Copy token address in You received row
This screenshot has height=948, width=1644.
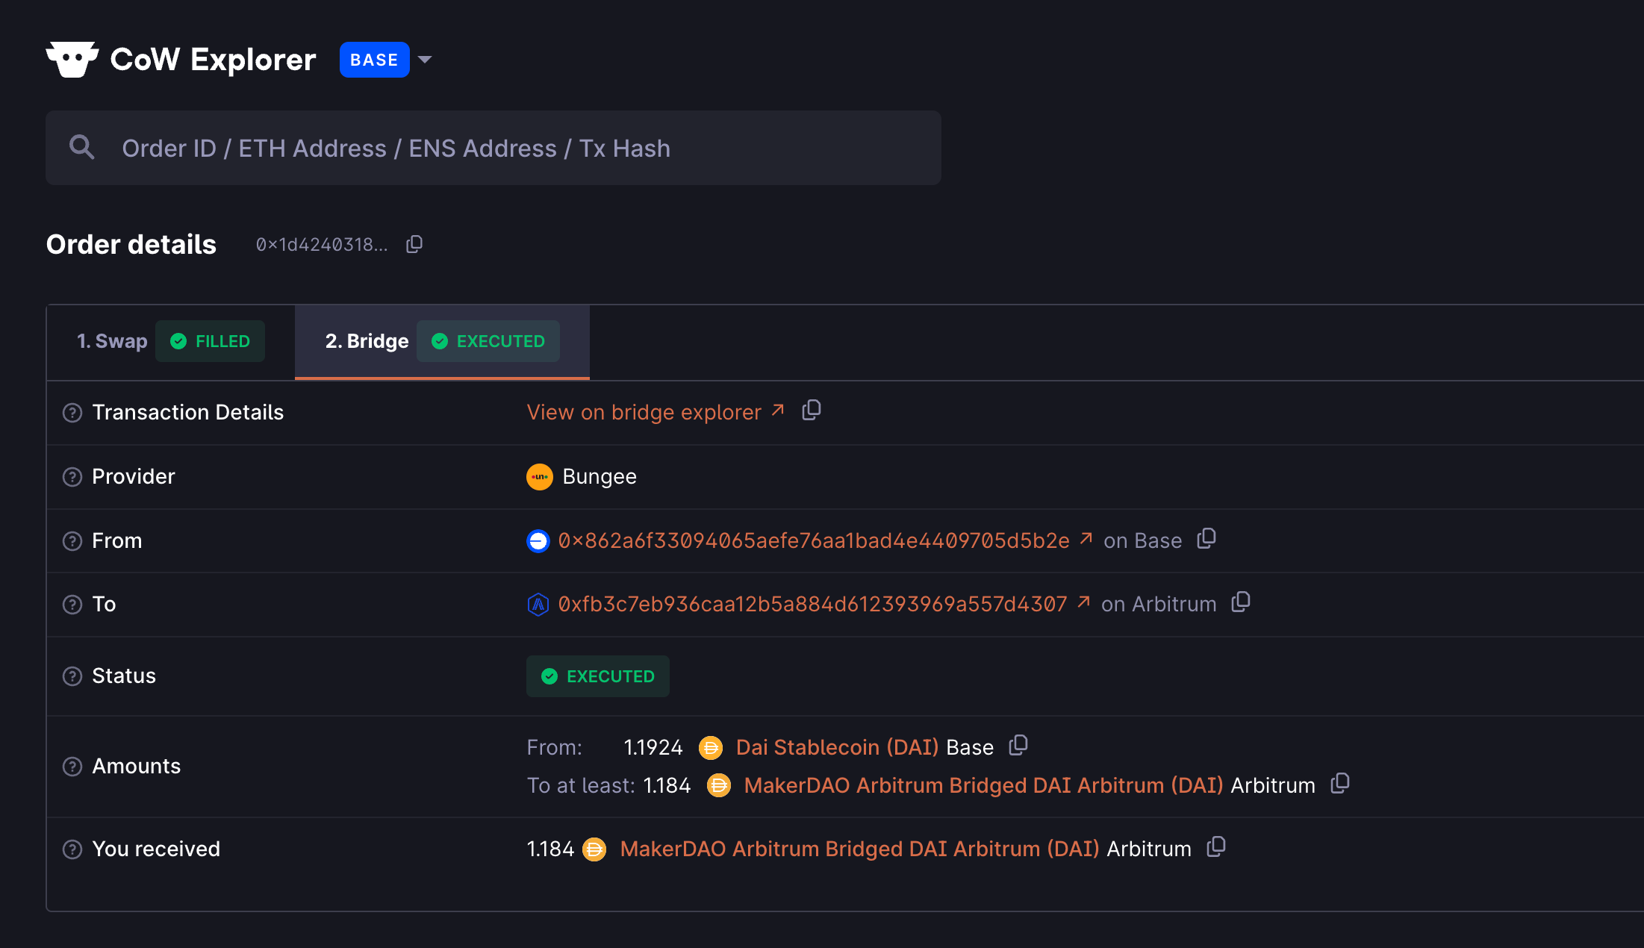(x=1216, y=847)
